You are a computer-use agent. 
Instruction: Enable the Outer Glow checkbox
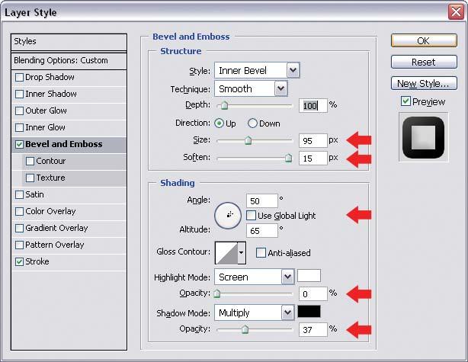point(19,111)
